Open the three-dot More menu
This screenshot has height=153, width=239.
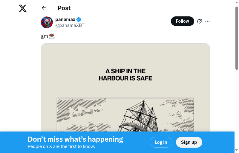(x=208, y=21)
